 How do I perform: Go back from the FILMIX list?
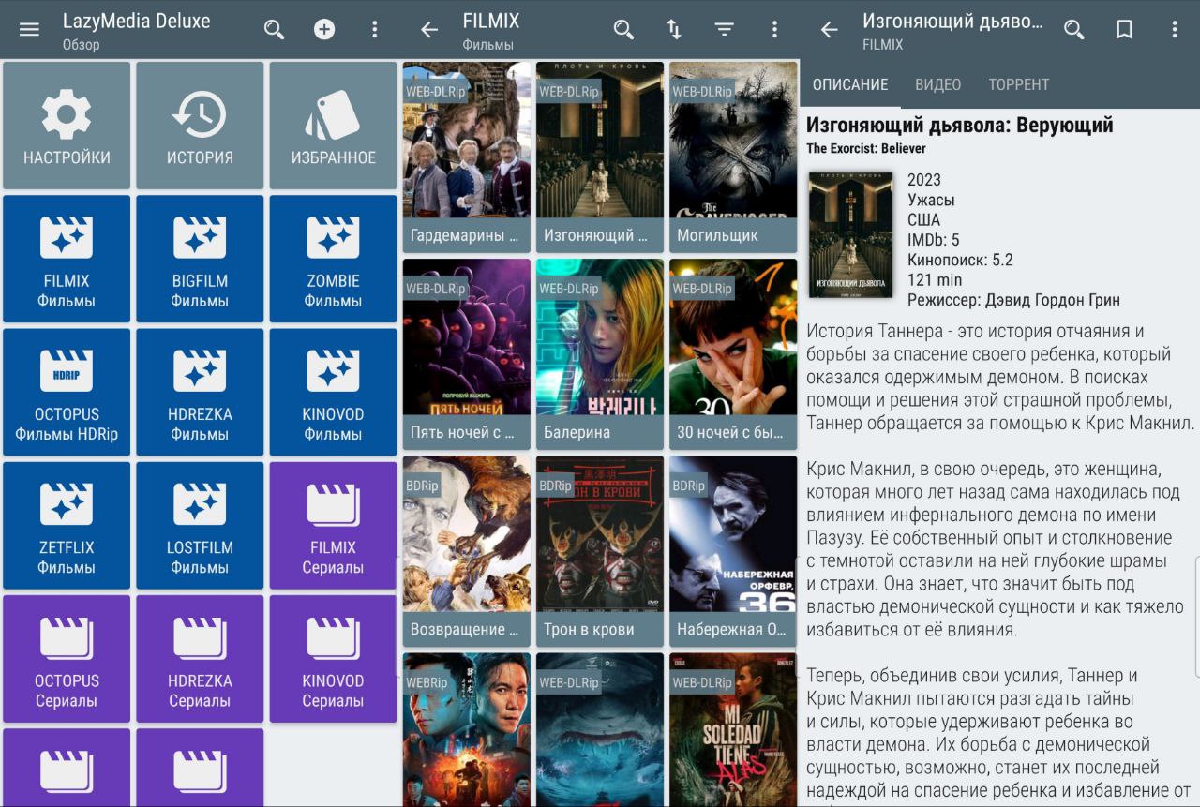click(x=429, y=29)
